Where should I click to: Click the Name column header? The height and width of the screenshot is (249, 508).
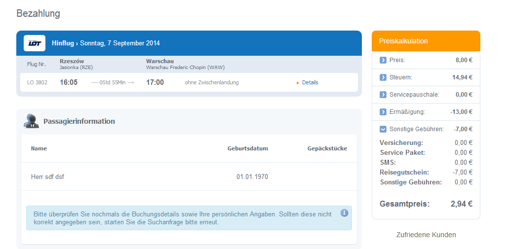(x=39, y=149)
